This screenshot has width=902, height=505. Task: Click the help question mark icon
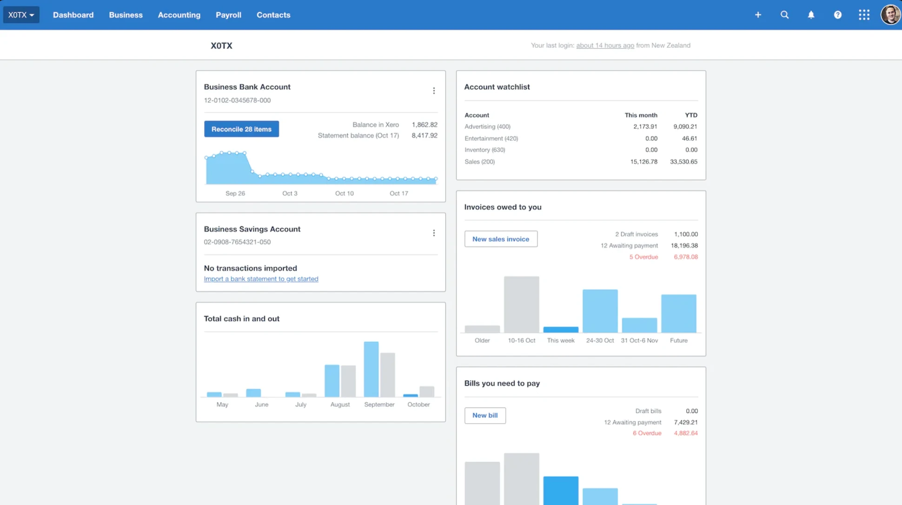[837, 15]
